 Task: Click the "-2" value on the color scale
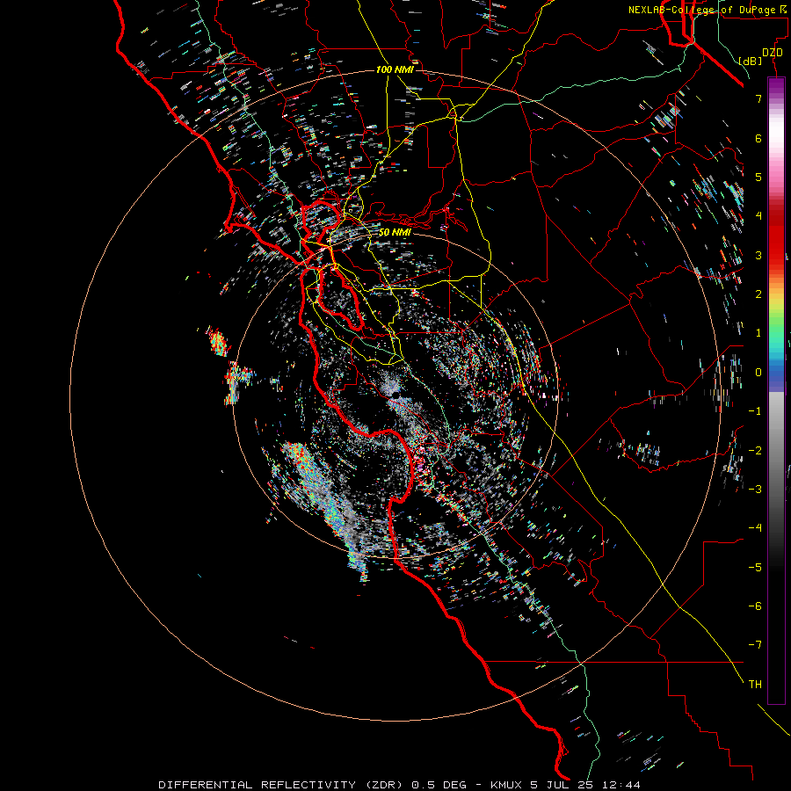[x=755, y=450]
